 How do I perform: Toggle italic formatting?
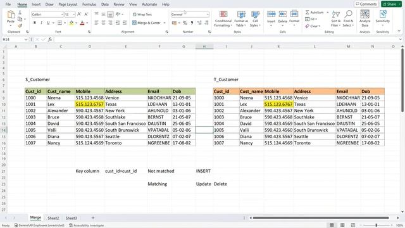click(x=41, y=23)
